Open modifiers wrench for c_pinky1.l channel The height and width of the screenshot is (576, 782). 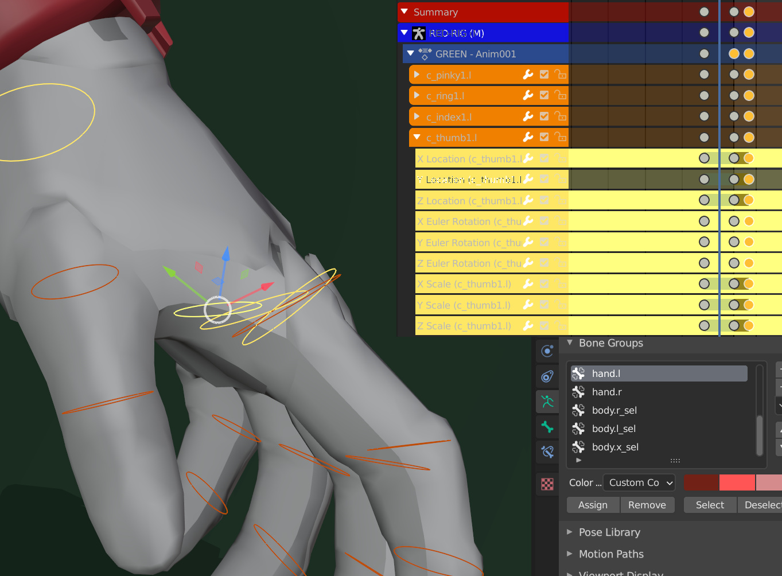528,75
